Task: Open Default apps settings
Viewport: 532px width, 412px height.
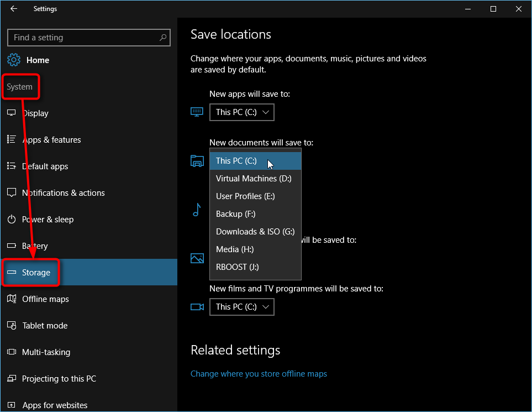Action: pos(89,166)
